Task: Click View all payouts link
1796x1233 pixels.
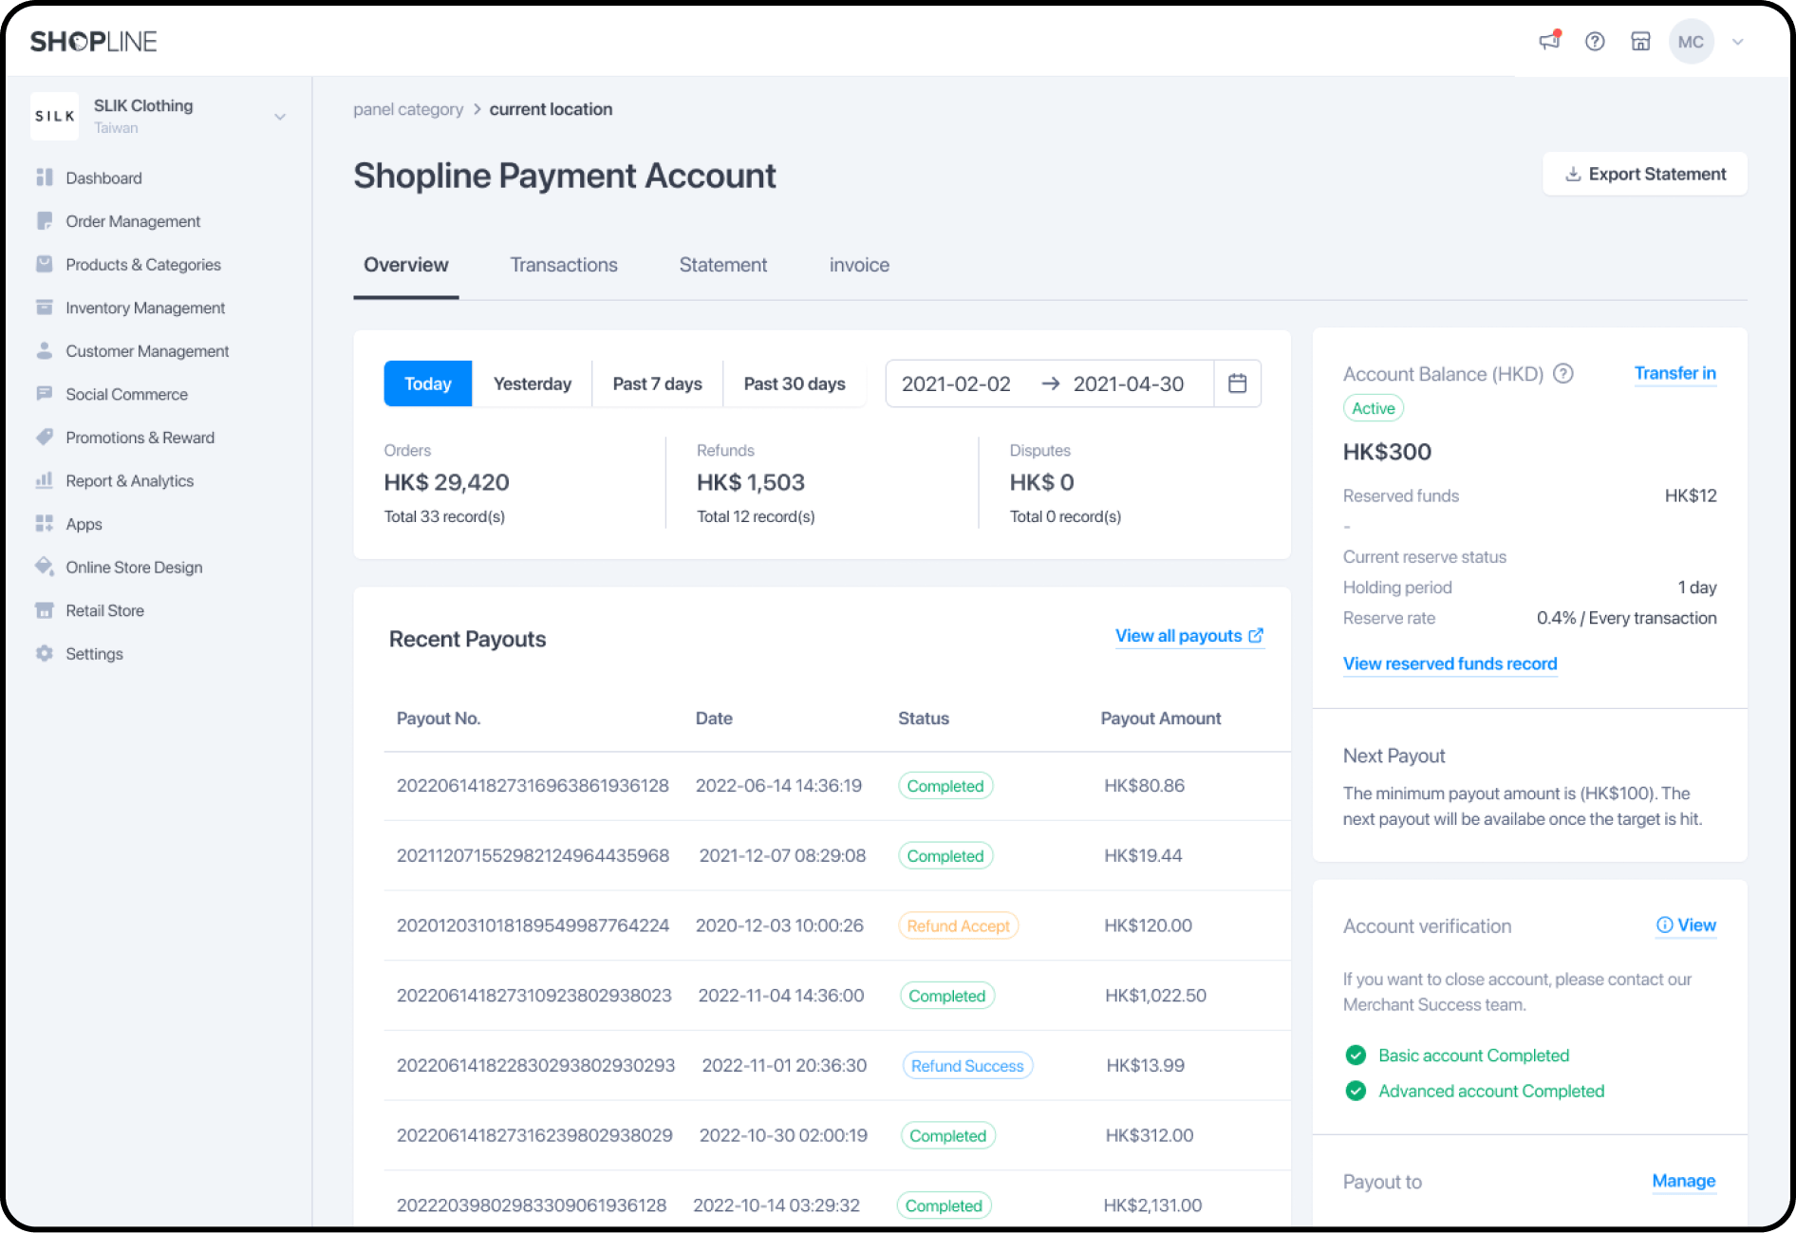Action: [x=1189, y=636]
